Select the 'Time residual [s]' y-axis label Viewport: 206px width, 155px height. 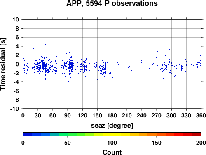click(x=3, y=64)
